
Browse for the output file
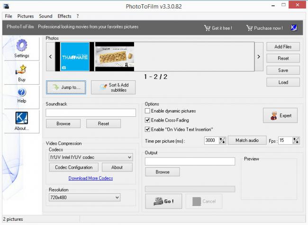pos(163,172)
